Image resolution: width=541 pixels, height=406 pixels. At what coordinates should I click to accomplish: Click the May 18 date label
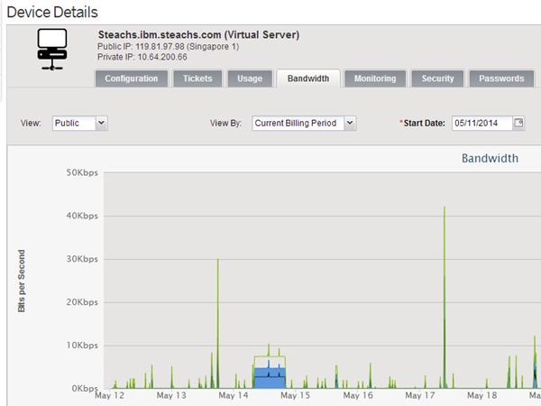tap(482, 396)
